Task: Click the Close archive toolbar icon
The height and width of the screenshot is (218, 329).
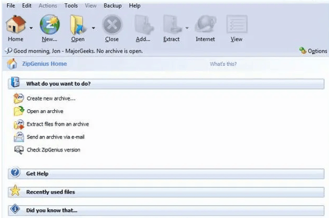Action: [112, 25]
